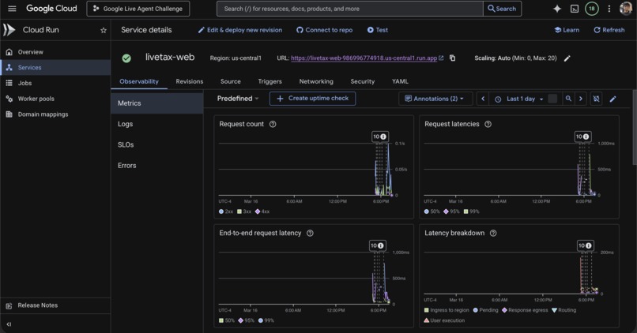Click annotation marker 10 on Latency breakdown chart
637x333 pixels.
pyautogui.click(x=586, y=245)
